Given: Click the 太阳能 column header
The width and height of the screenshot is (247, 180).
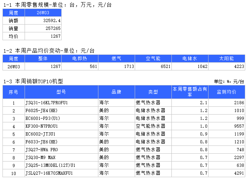Looking at the screenshot, I should click(227, 59).
